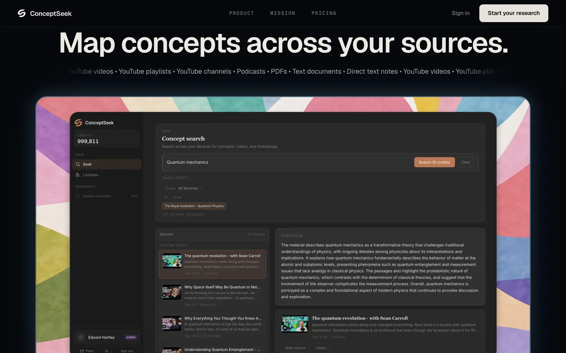Open Plans at sidebar bottom
566x353 pixels.
(87, 351)
